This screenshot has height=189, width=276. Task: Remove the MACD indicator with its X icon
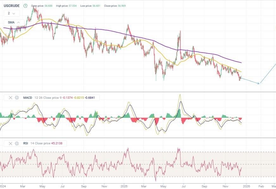pyautogui.click(x=11, y=98)
